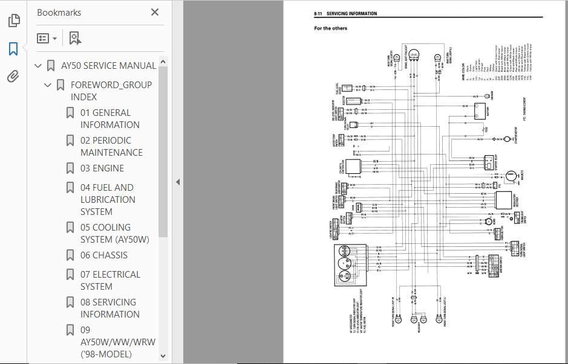
Task: Select the Bookmarks panel icon
Action: (13, 49)
